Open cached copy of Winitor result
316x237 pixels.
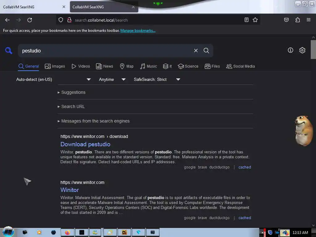click(x=245, y=218)
